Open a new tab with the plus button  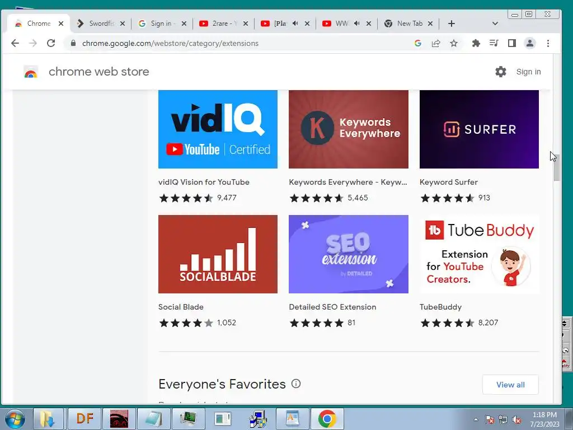pyautogui.click(x=452, y=24)
